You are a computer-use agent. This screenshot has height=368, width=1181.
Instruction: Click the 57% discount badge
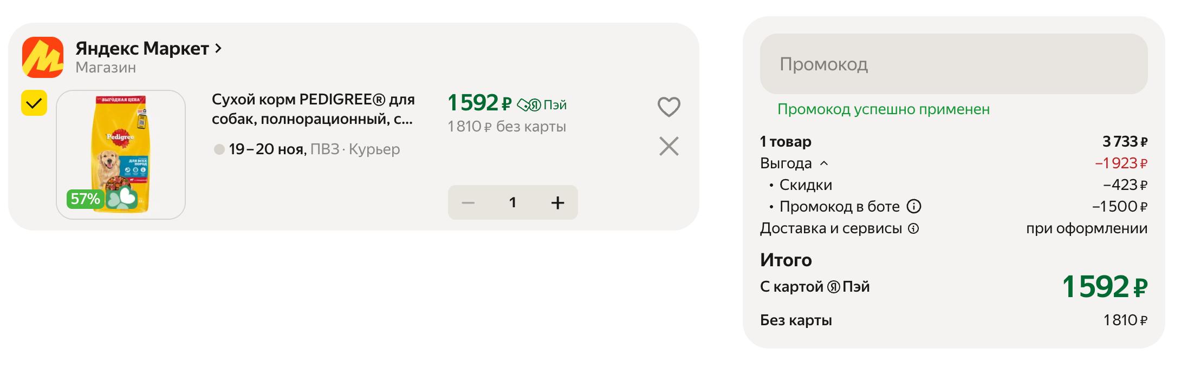coord(85,199)
